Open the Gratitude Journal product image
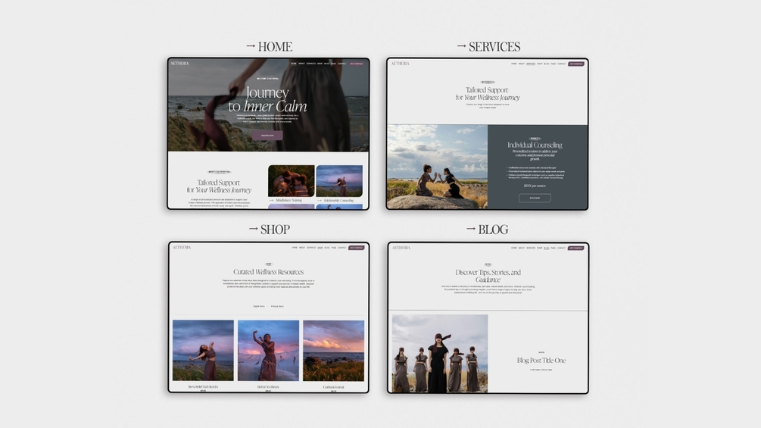 [x=333, y=351]
